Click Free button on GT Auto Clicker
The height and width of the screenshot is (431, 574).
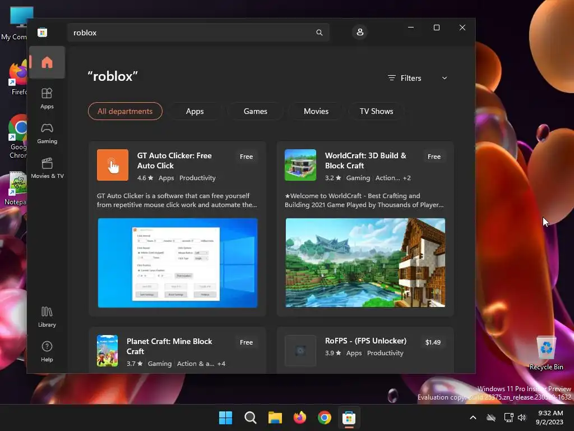247,157
